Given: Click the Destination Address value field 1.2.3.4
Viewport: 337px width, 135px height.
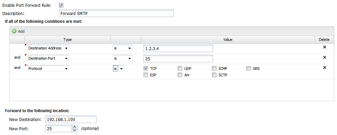Looking at the screenshot, I should tap(178, 48).
